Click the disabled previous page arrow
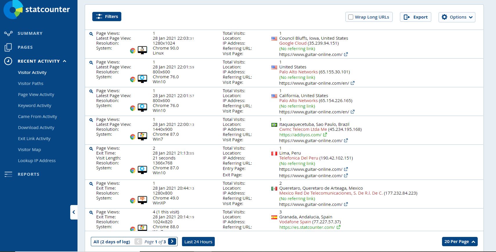Viewport: 496px width, 252px height. (x=138, y=241)
